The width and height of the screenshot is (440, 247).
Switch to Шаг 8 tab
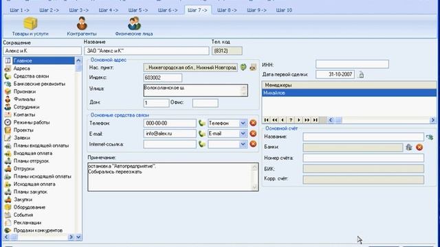tap(227, 10)
